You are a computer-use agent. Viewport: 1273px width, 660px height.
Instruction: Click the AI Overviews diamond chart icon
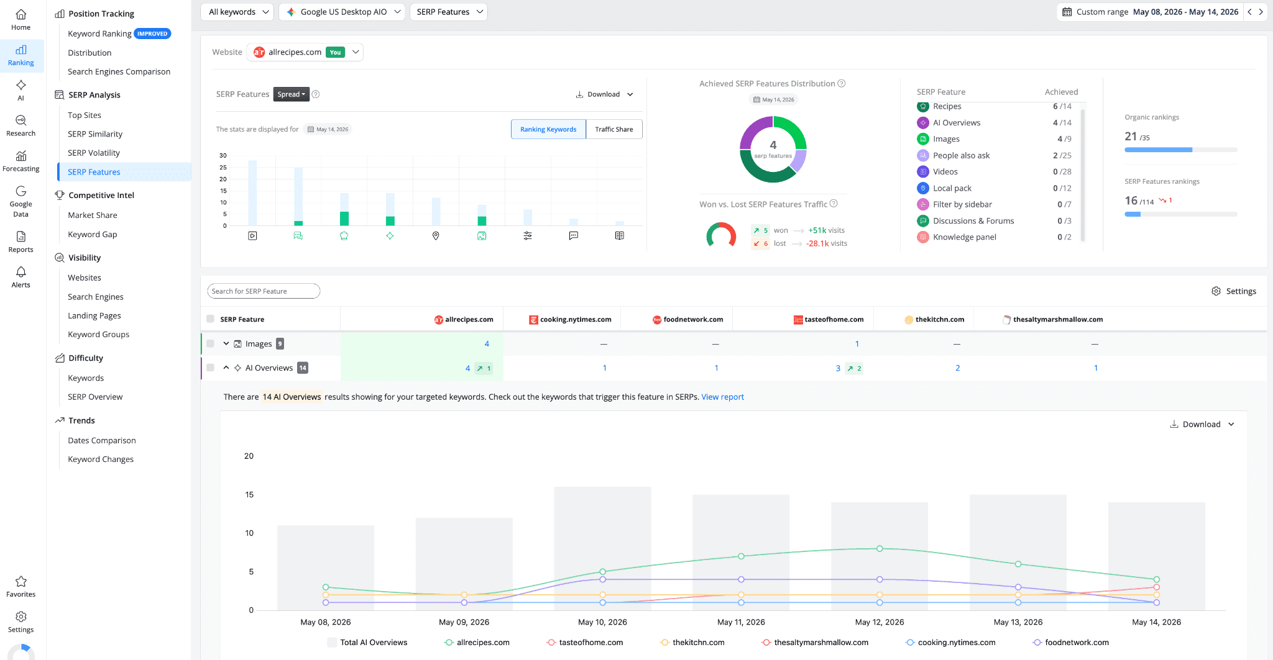tap(390, 236)
